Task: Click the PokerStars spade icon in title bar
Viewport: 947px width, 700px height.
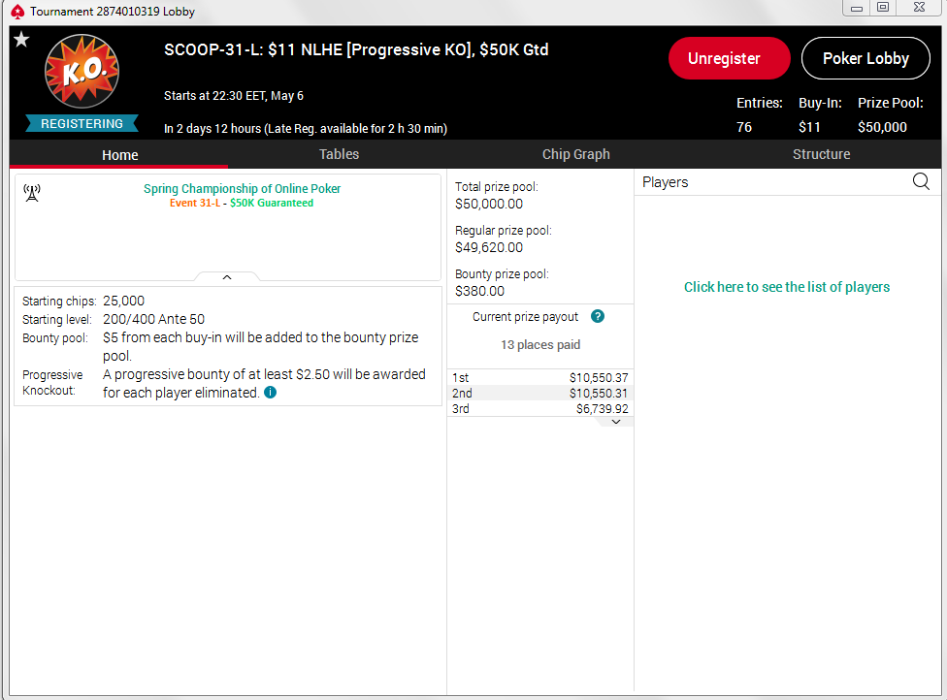Action: click(x=17, y=12)
